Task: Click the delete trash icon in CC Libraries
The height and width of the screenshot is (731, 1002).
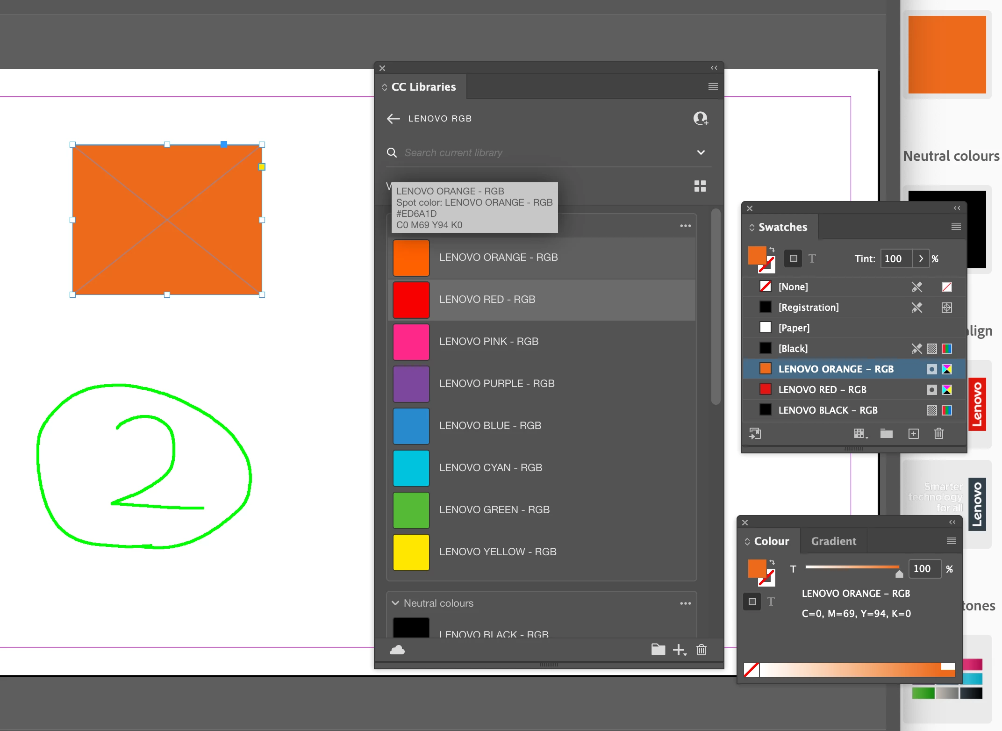Action: pyautogui.click(x=701, y=650)
